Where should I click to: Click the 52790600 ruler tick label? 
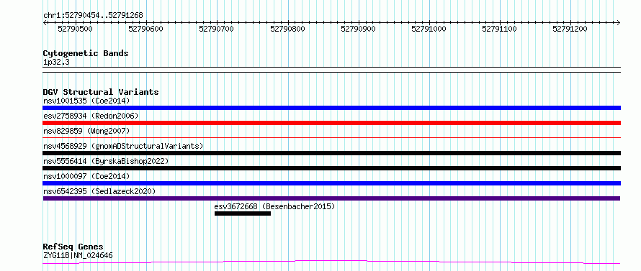pyautogui.click(x=145, y=29)
